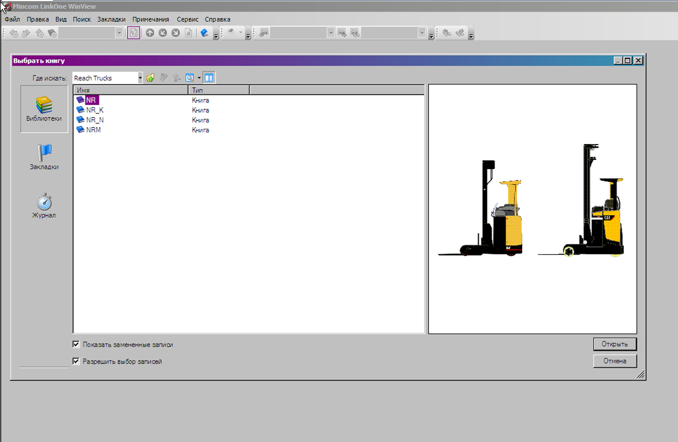This screenshot has height=442, width=678.
Task: Open the Сервис menu
Action: [x=188, y=19]
